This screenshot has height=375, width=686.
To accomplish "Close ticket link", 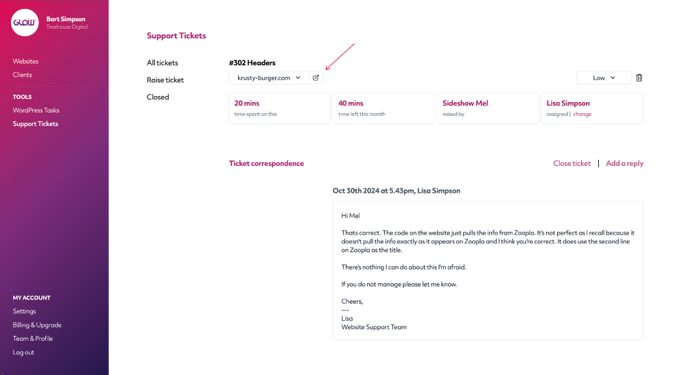I will pos(572,163).
